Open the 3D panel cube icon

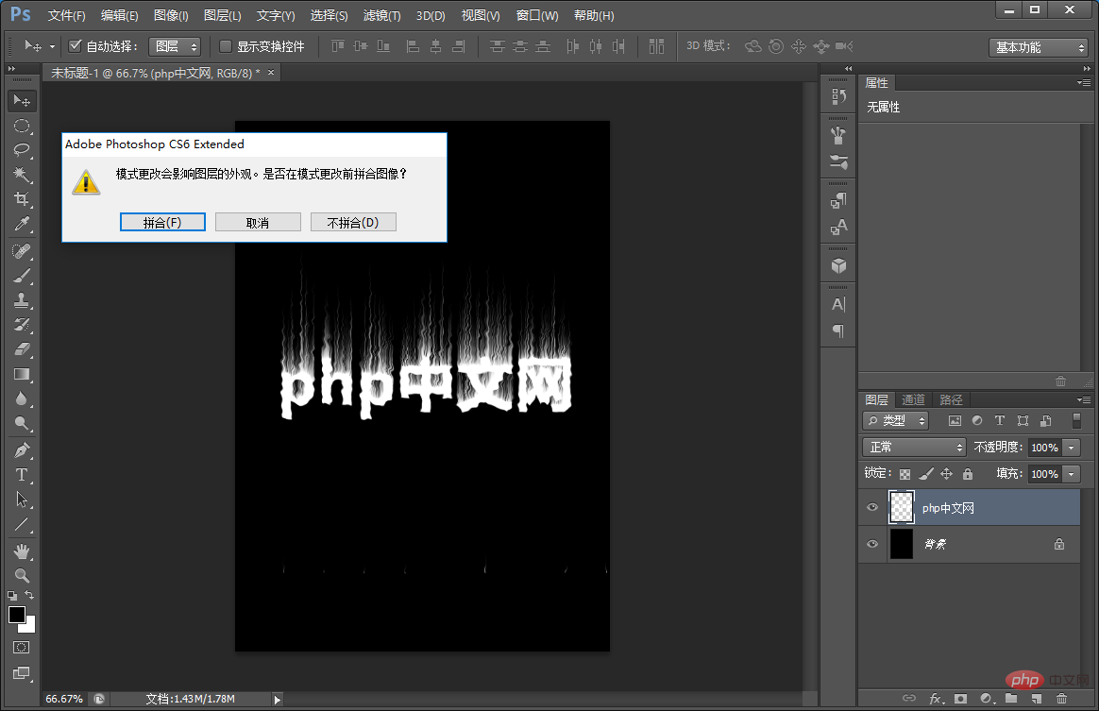[838, 265]
